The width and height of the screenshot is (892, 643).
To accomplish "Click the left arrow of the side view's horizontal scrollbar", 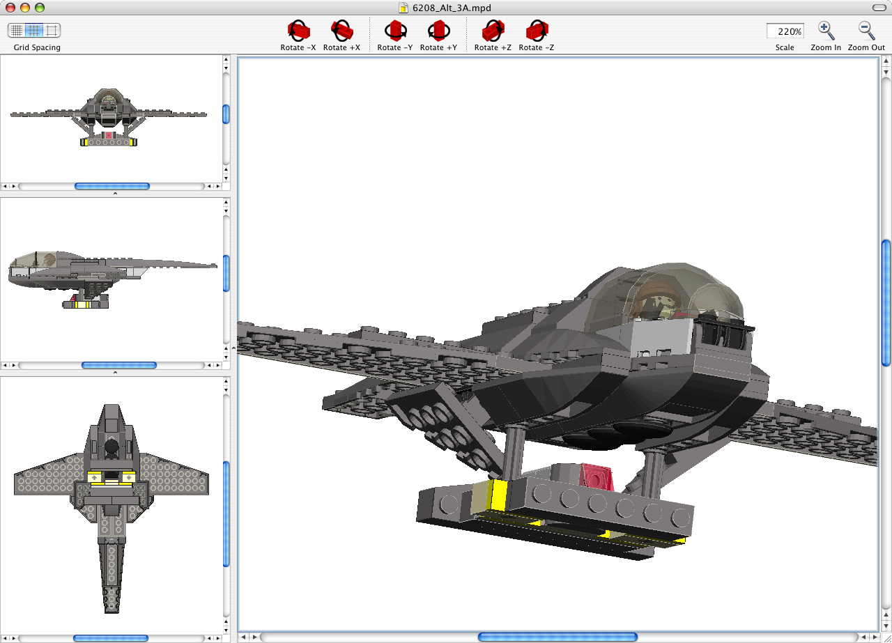I will 5,364.
